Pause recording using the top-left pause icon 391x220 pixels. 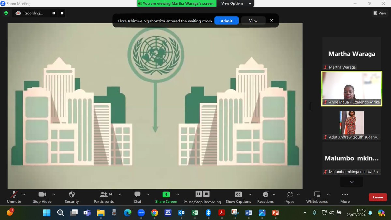coord(54,13)
